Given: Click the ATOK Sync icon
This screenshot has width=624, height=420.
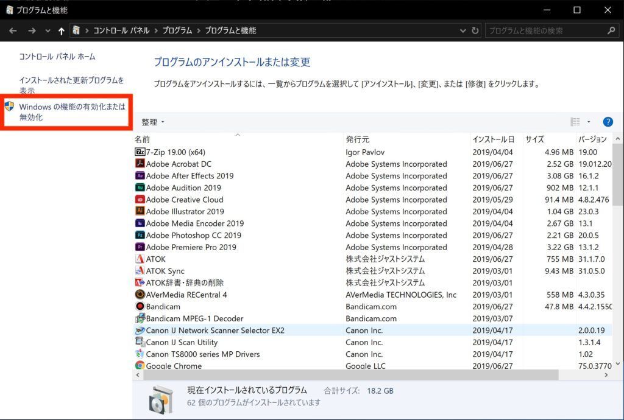Looking at the screenshot, I should pyautogui.click(x=140, y=271).
